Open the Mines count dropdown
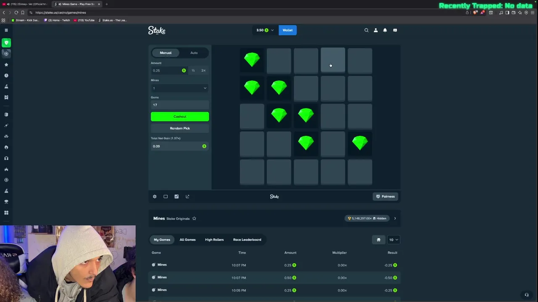The height and width of the screenshot is (302, 538). pos(180,88)
